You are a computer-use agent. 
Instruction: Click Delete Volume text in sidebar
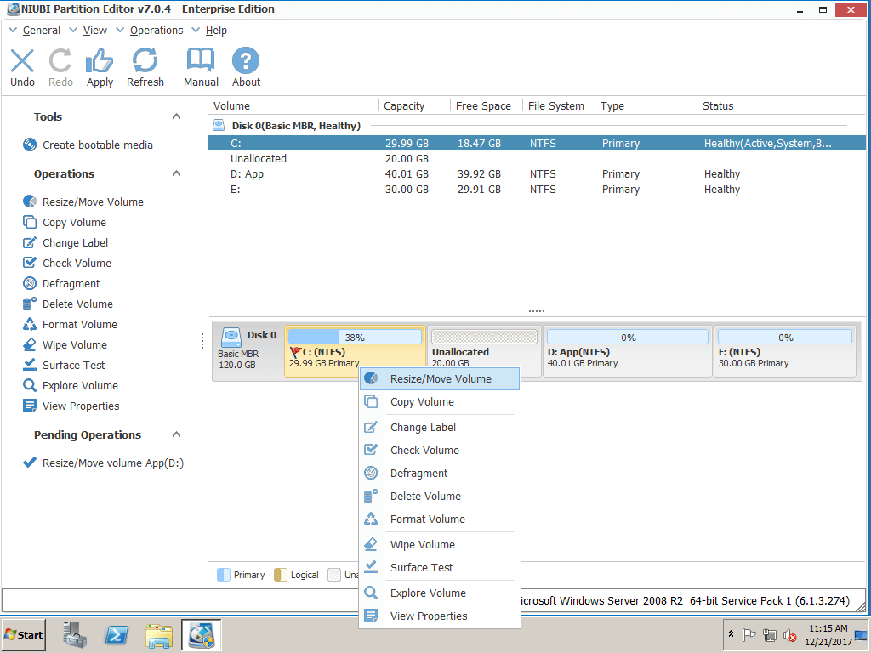(x=77, y=304)
